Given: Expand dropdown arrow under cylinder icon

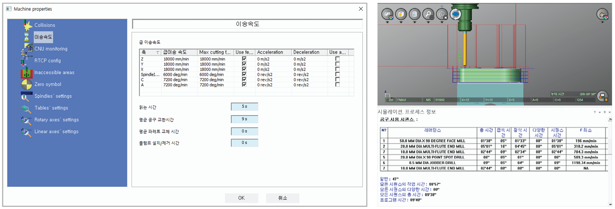Looking at the screenshot, I should click(414, 23).
